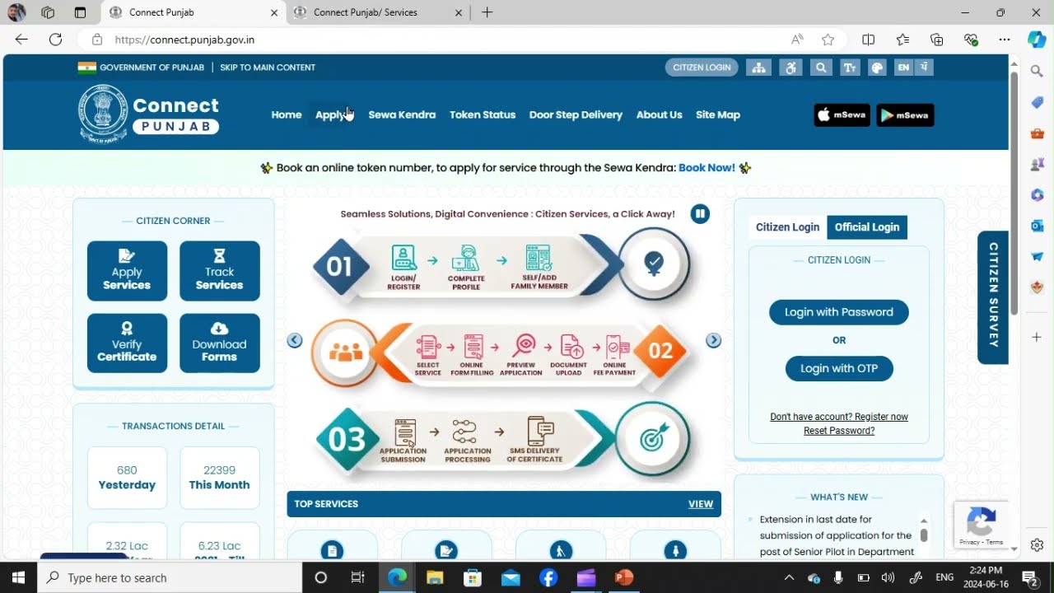Open About Us menu item
The image size is (1054, 593).
(659, 115)
